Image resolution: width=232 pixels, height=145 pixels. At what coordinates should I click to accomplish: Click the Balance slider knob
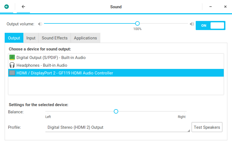[116, 111]
